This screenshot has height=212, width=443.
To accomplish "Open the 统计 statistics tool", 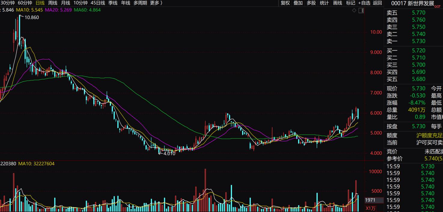I will coord(324,3).
